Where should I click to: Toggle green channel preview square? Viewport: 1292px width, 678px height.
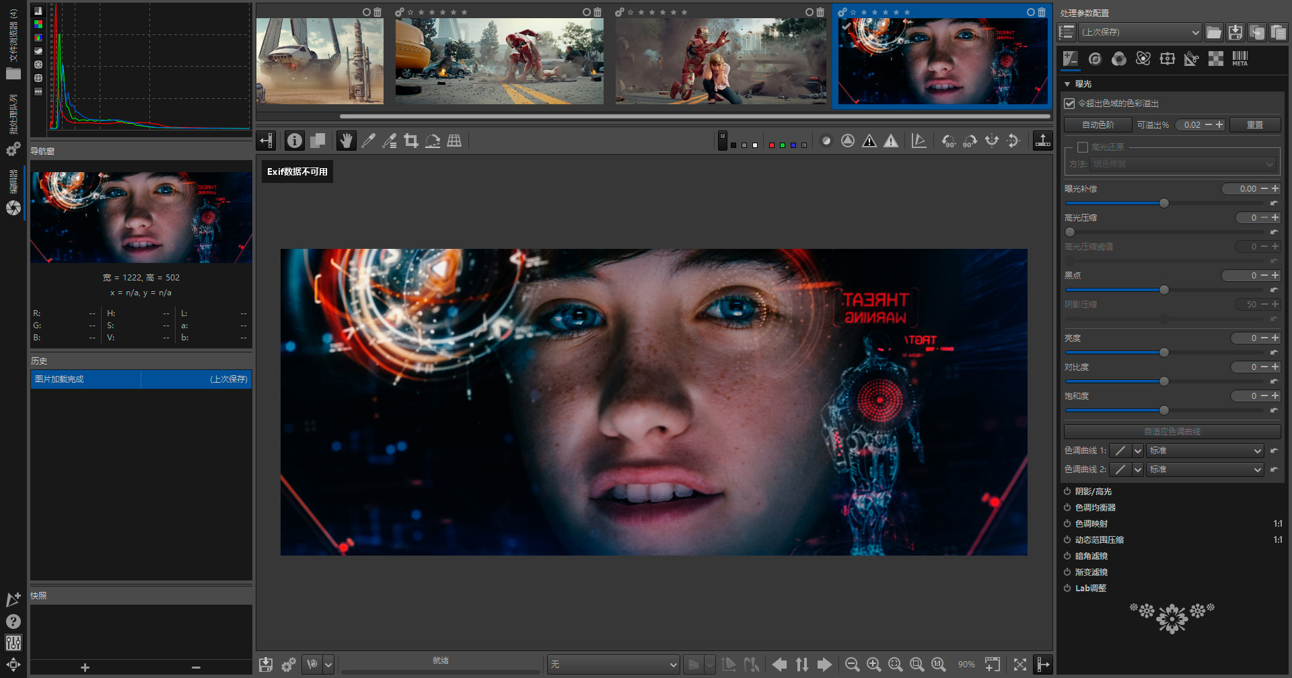click(782, 145)
